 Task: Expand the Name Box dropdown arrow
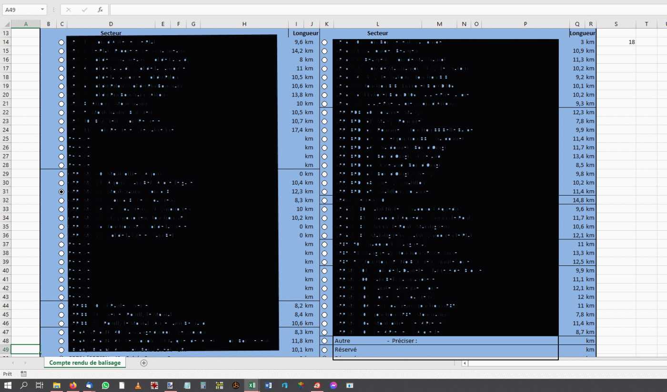pyautogui.click(x=42, y=10)
